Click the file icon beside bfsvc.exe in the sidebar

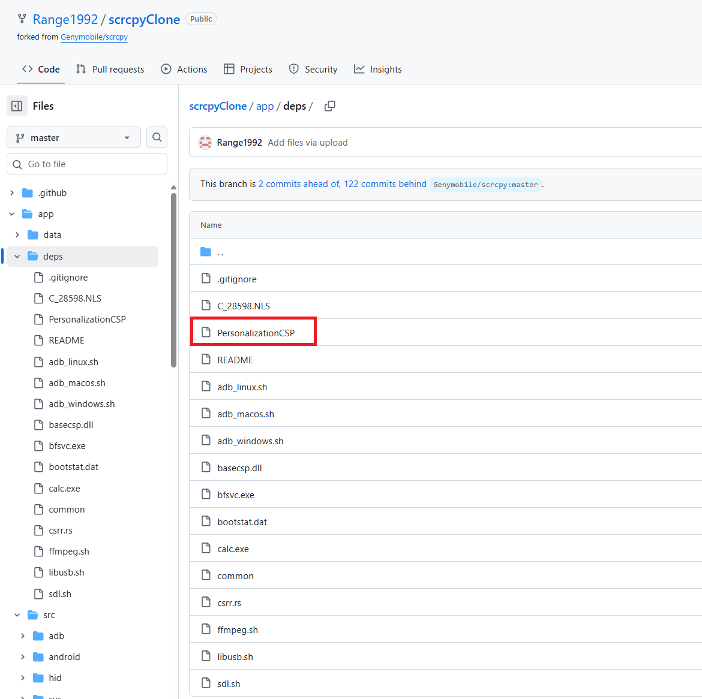39,446
